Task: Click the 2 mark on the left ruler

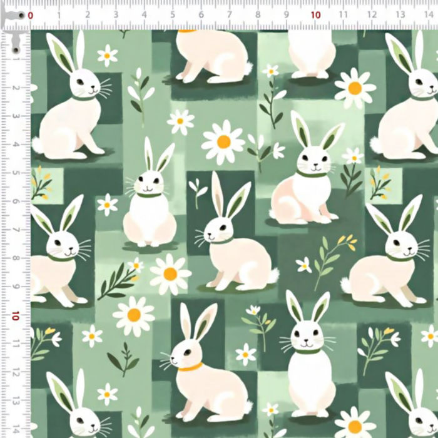Action: click(x=15, y=88)
